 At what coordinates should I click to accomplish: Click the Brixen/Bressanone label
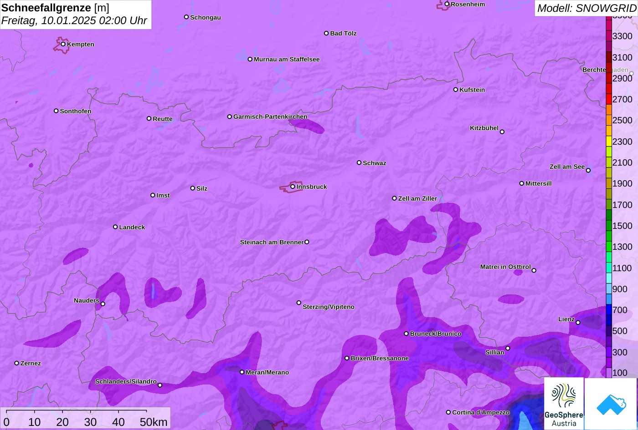pos(380,359)
